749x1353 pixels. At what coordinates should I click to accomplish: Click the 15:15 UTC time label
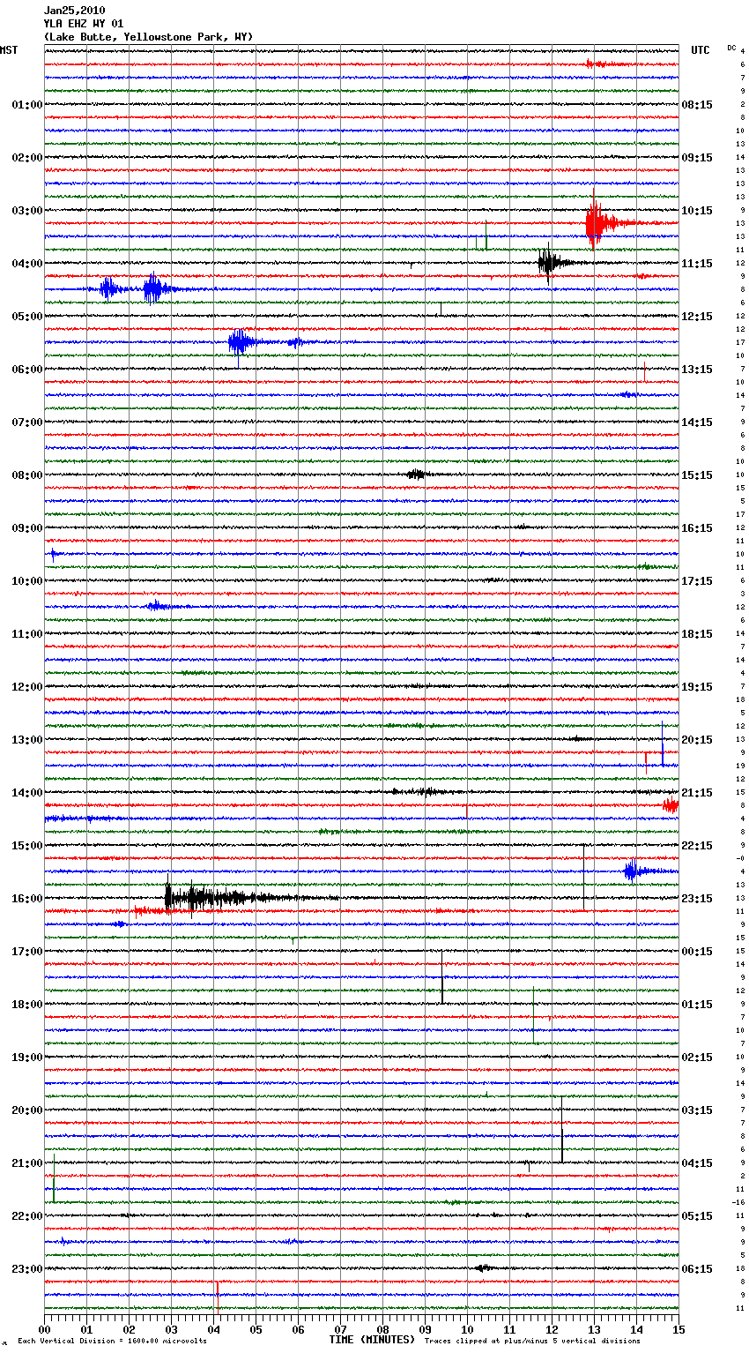pyautogui.click(x=697, y=475)
